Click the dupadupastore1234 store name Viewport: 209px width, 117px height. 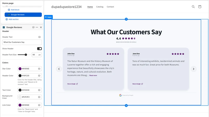[x=66, y=7]
